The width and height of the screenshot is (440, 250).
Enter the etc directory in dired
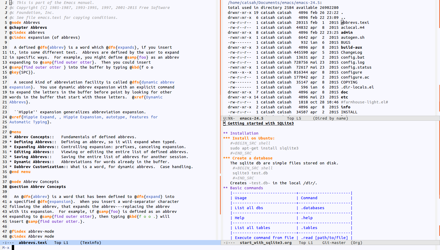click(344, 97)
